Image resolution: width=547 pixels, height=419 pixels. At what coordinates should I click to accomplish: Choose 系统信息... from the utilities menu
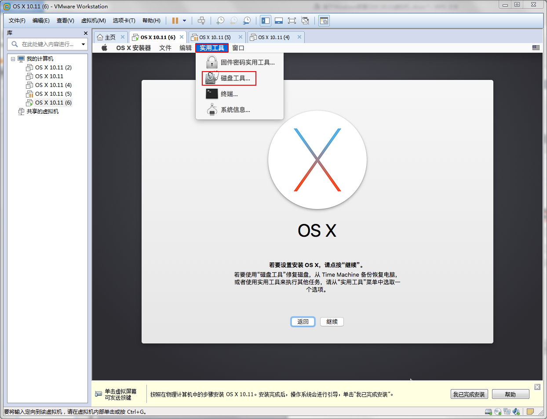tap(240, 110)
